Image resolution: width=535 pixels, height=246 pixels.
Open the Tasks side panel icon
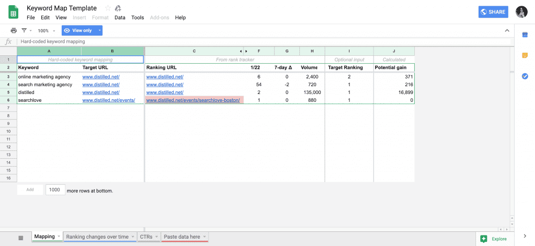[525, 76]
